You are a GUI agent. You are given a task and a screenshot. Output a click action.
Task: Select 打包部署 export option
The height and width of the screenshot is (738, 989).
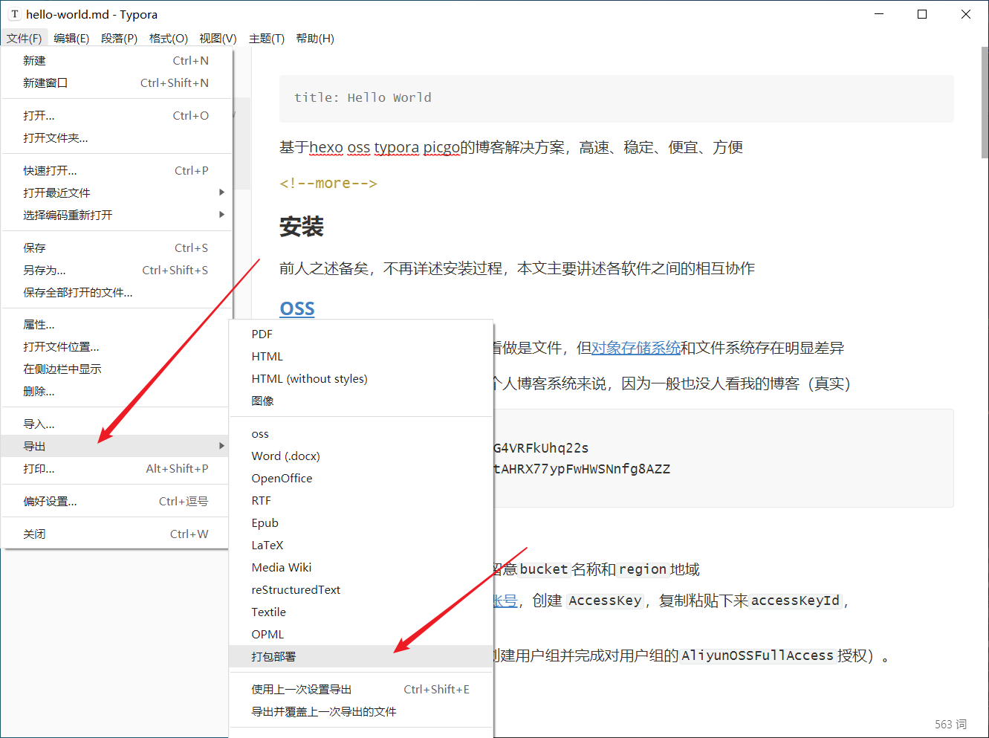click(x=273, y=656)
